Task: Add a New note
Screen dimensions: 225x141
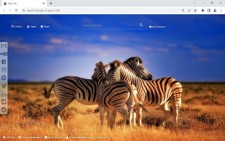Action: click(x=102, y=137)
